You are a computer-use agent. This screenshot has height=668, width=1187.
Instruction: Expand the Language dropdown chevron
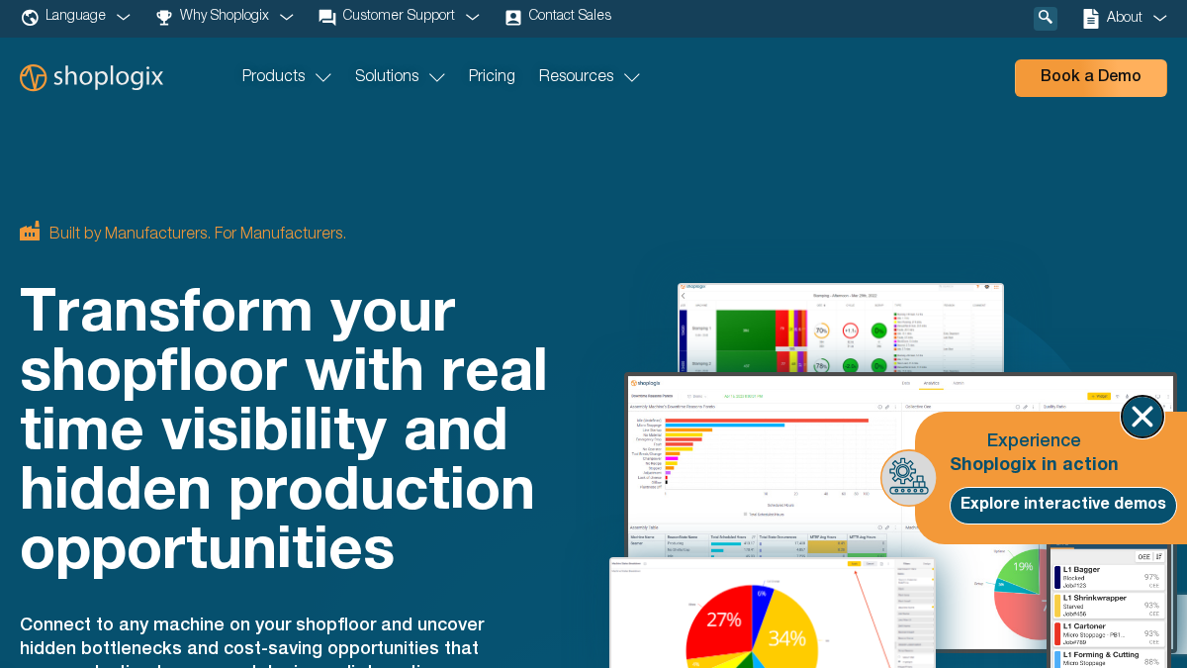[x=124, y=17]
